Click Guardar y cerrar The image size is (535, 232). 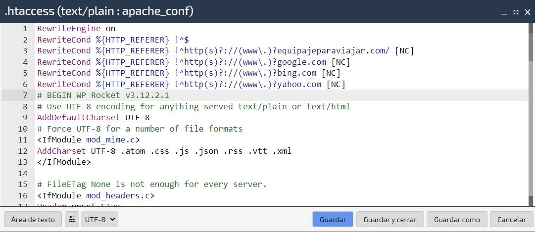coord(390,219)
